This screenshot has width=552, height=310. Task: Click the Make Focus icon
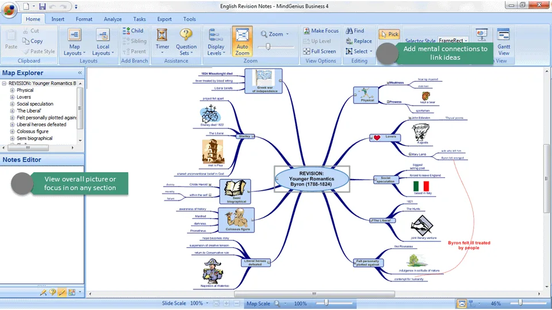point(306,31)
